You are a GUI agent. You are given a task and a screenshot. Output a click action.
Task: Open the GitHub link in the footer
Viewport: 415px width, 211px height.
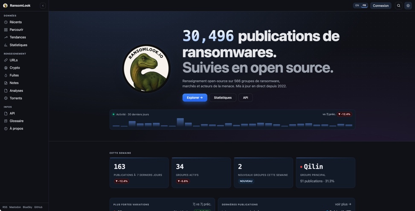(x=38, y=207)
